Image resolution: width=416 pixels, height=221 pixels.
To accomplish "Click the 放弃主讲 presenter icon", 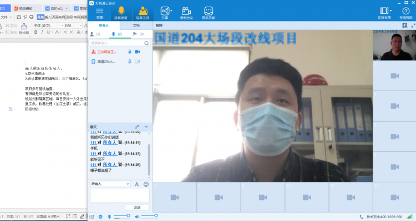I will (x=143, y=11).
